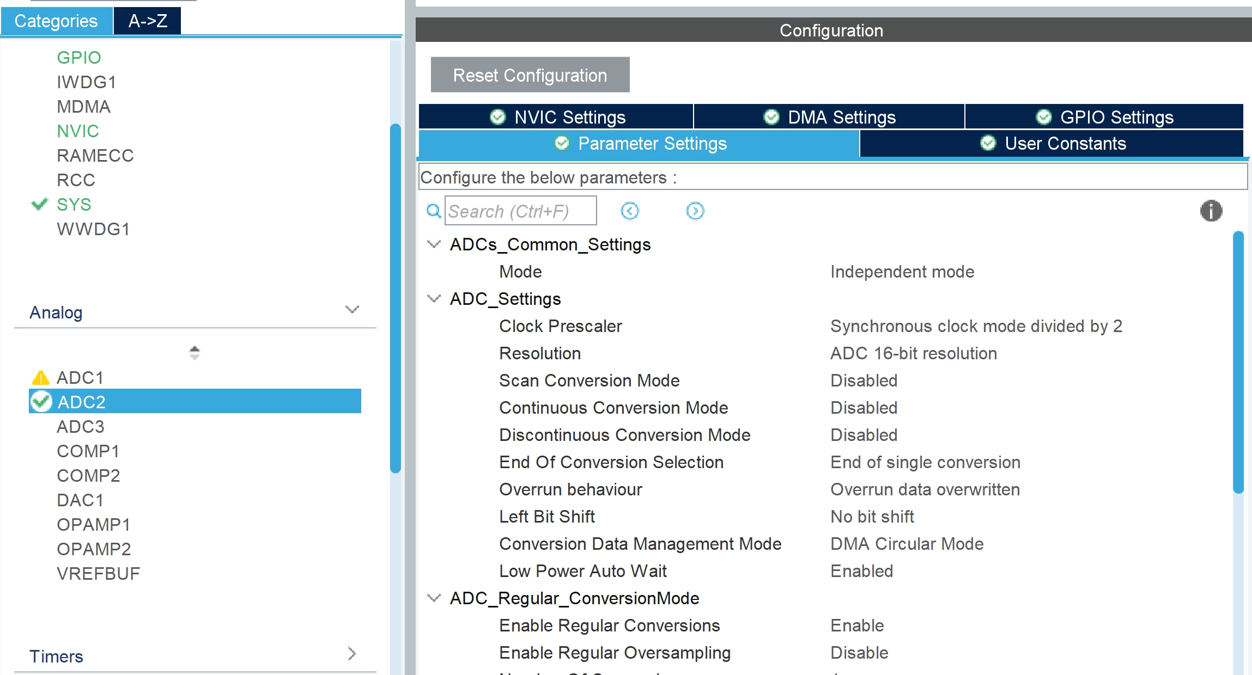Click the ADC1 warning triangle icon
The height and width of the screenshot is (675, 1252).
[41, 377]
